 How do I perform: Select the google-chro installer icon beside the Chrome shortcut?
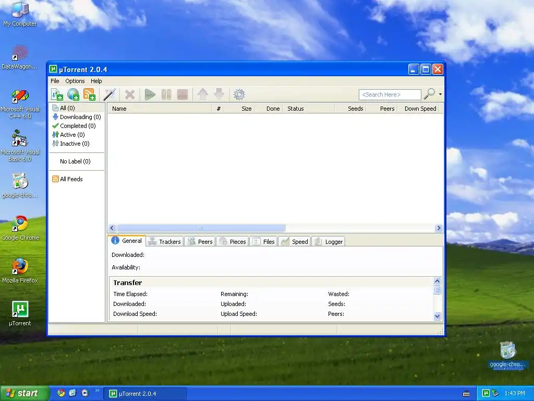pos(20,186)
